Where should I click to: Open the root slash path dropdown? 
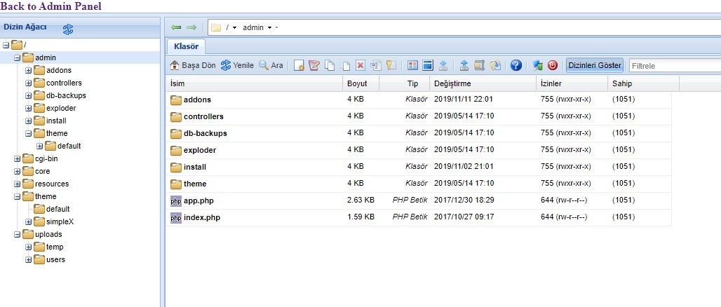tap(234, 27)
